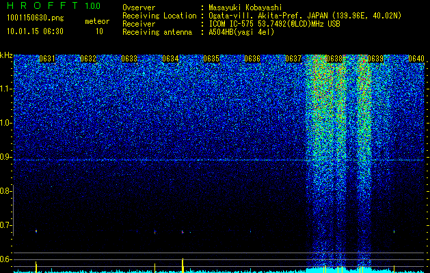430x273 pixels.
Task: Click the 0.8 kHz axis label
Action: (x=5, y=191)
